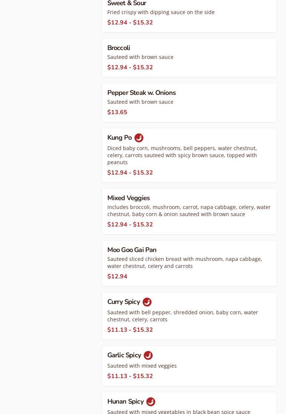Click the spicy icon next to Curry Spicy
The height and width of the screenshot is (414, 286).
pos(147,302)
